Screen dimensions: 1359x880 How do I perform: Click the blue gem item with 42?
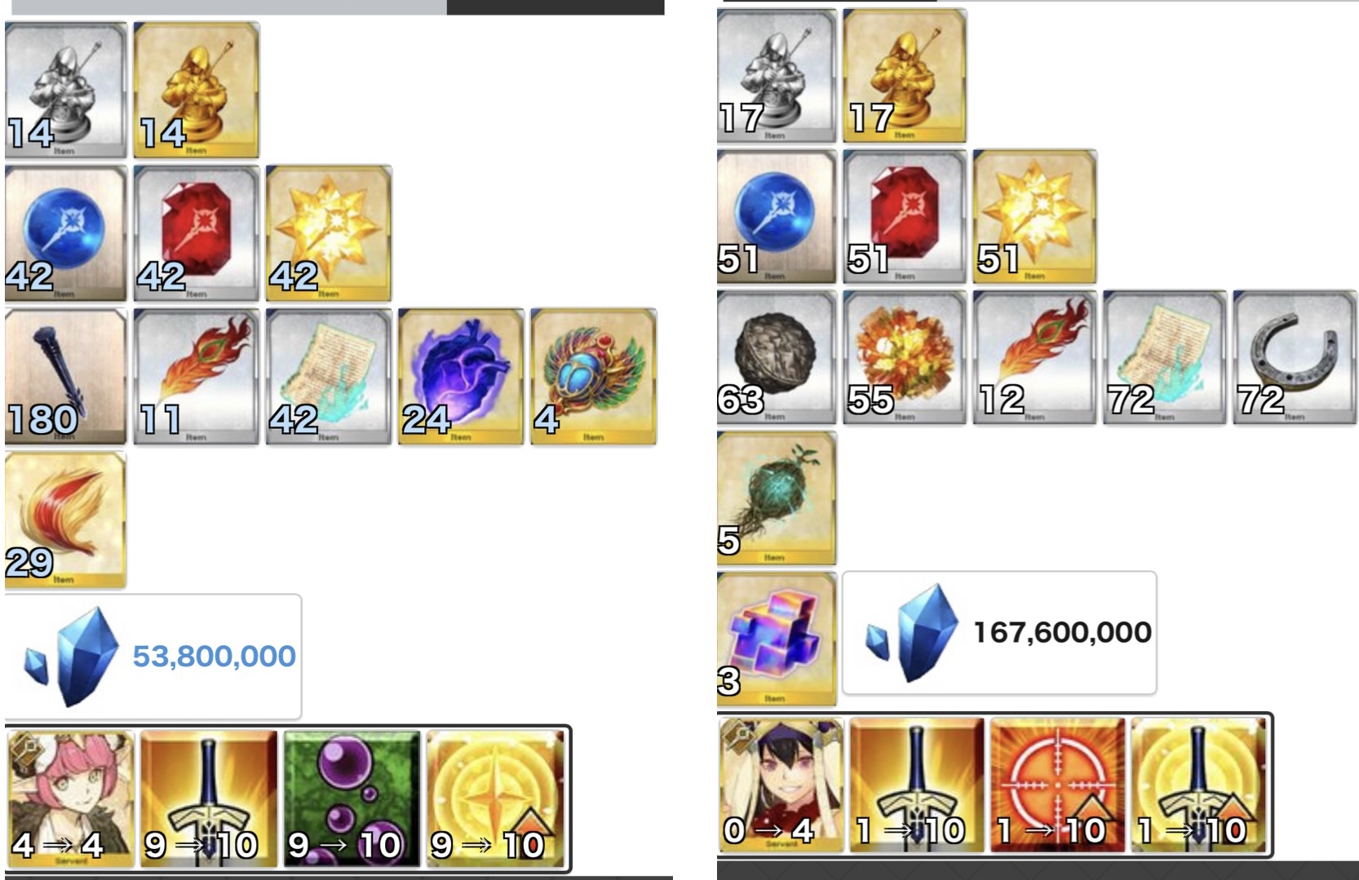[65, 233]
